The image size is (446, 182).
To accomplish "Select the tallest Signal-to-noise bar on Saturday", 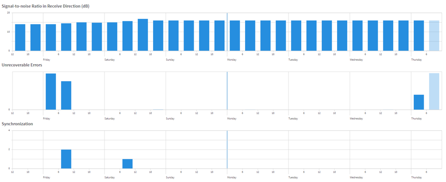I will tap(143, 35).
